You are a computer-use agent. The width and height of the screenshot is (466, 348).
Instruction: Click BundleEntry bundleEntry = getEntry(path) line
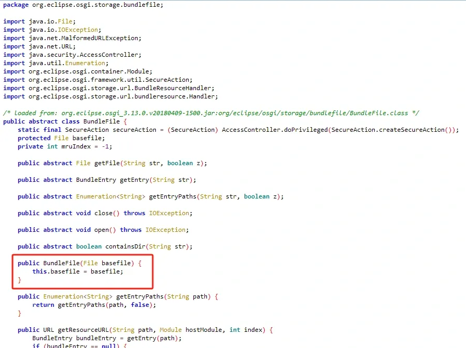107,338
